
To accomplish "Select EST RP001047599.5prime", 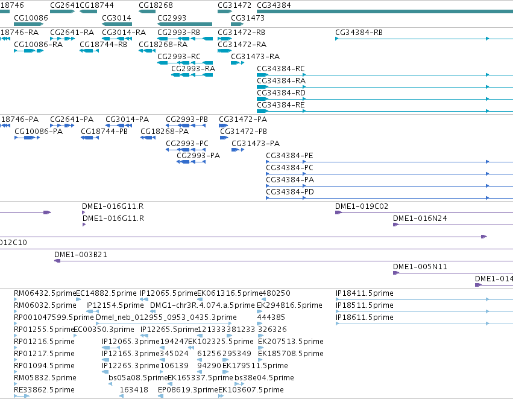I will [x=16, y=324].
